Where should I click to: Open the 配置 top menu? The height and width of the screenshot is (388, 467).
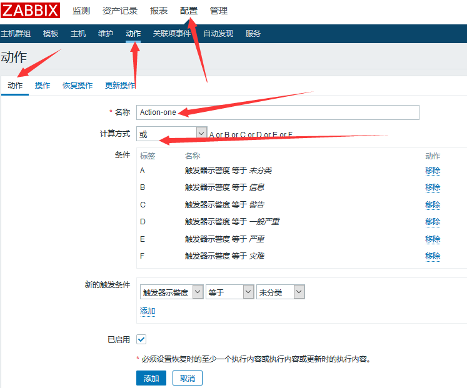(x=188, y=11)
